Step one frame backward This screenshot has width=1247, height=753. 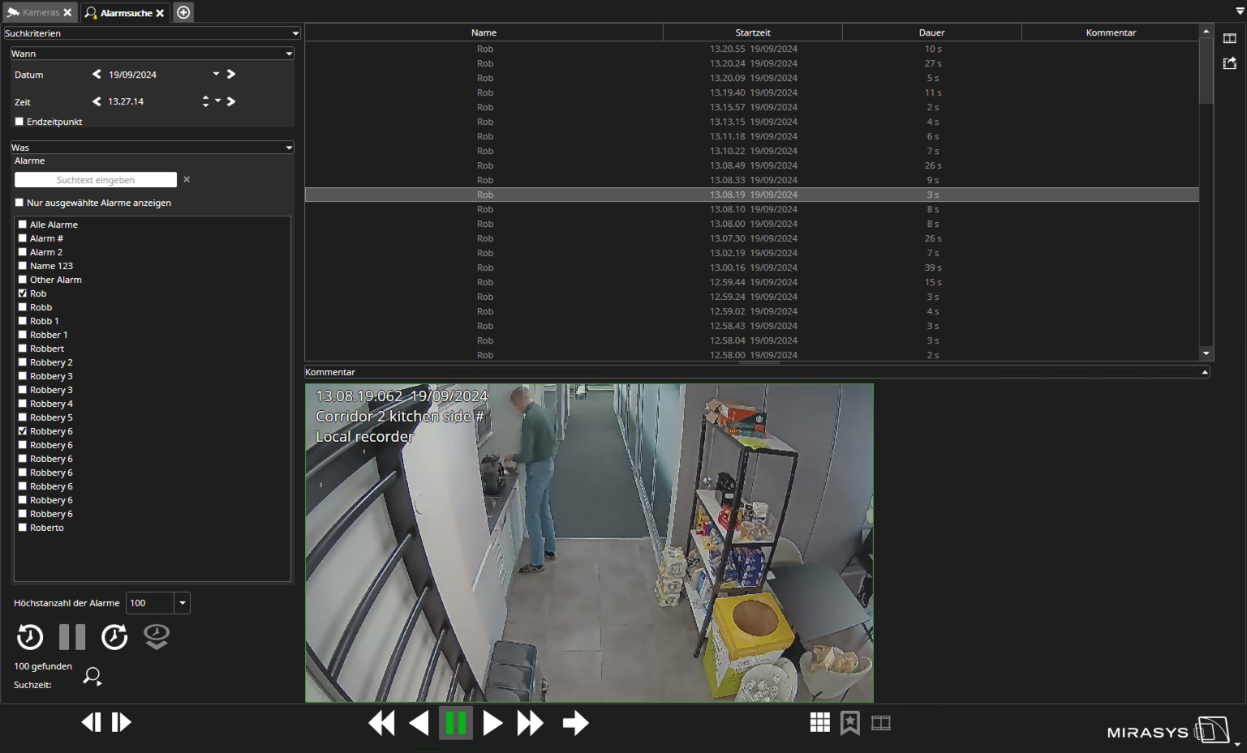(91, 722)
